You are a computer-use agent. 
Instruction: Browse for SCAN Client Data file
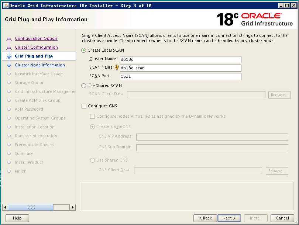[279, 95]
